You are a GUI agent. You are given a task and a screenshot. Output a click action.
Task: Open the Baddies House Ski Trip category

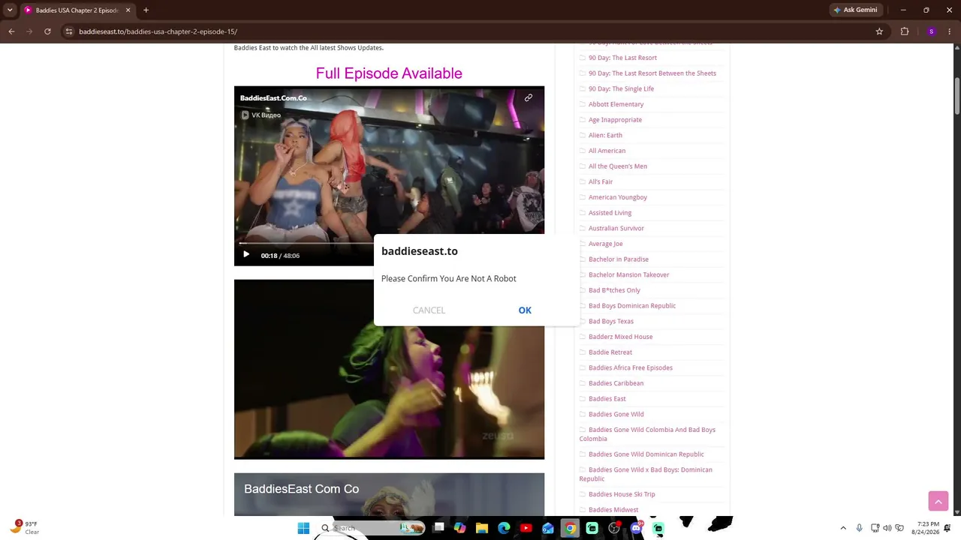click(622, 495)
